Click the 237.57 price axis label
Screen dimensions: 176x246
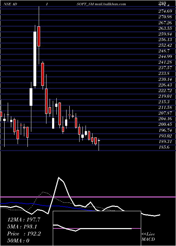(x=165, y=68)
